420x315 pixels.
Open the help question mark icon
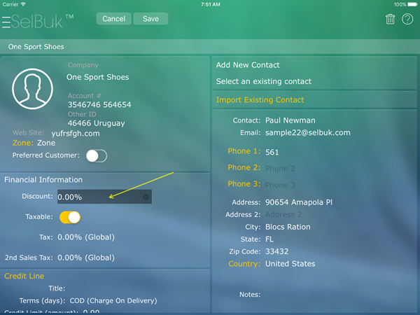tap(407, 20)
